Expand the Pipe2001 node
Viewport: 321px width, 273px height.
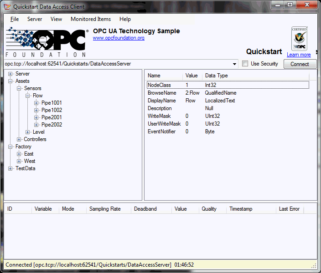[x=36, y=117]
